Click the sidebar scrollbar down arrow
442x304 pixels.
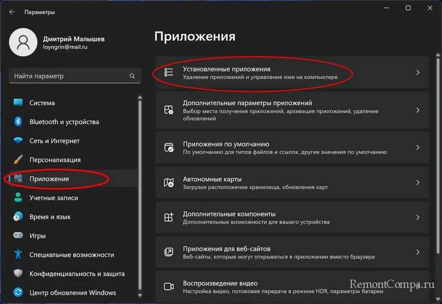pos(140,295)
